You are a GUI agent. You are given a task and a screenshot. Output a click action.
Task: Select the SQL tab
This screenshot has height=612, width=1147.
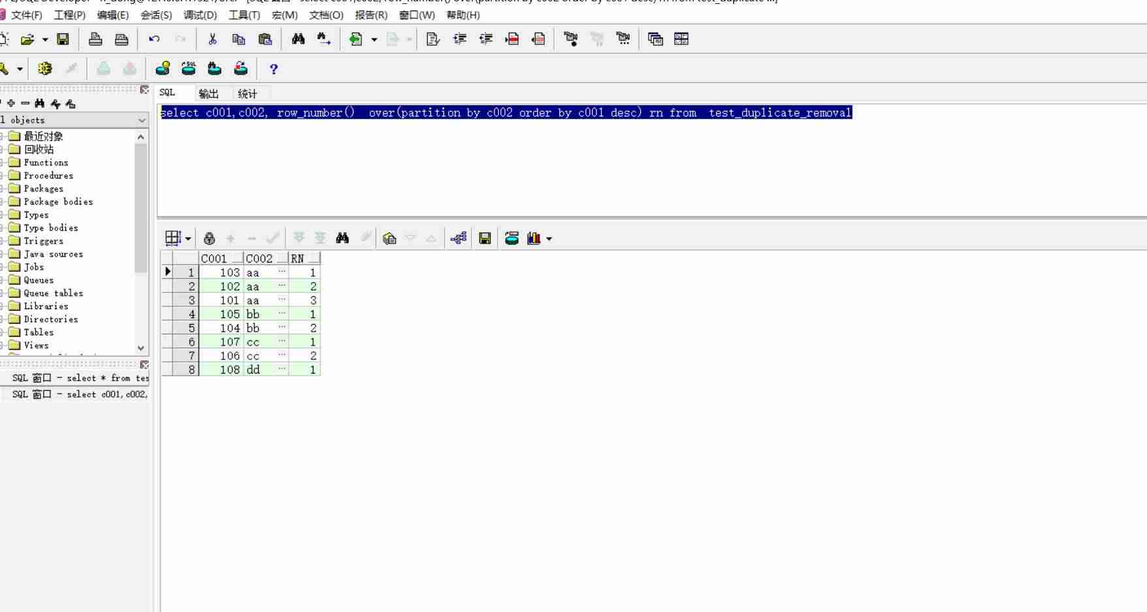[167, 93]
